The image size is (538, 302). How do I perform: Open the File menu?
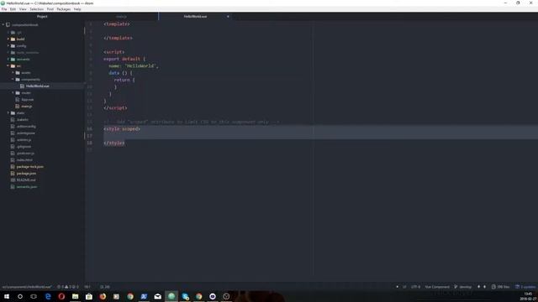[4, 9]
